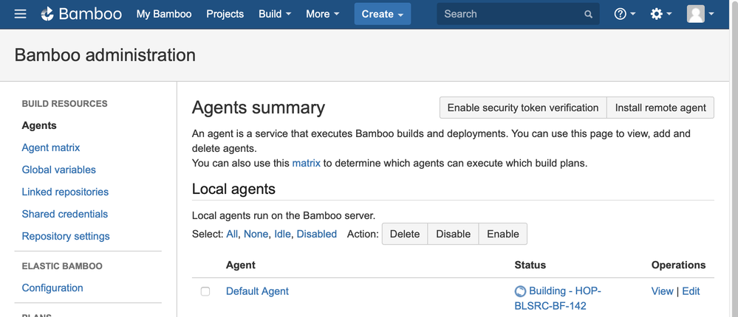Click the Delete action button
738x317 pixels.
(x=405, y=234)
